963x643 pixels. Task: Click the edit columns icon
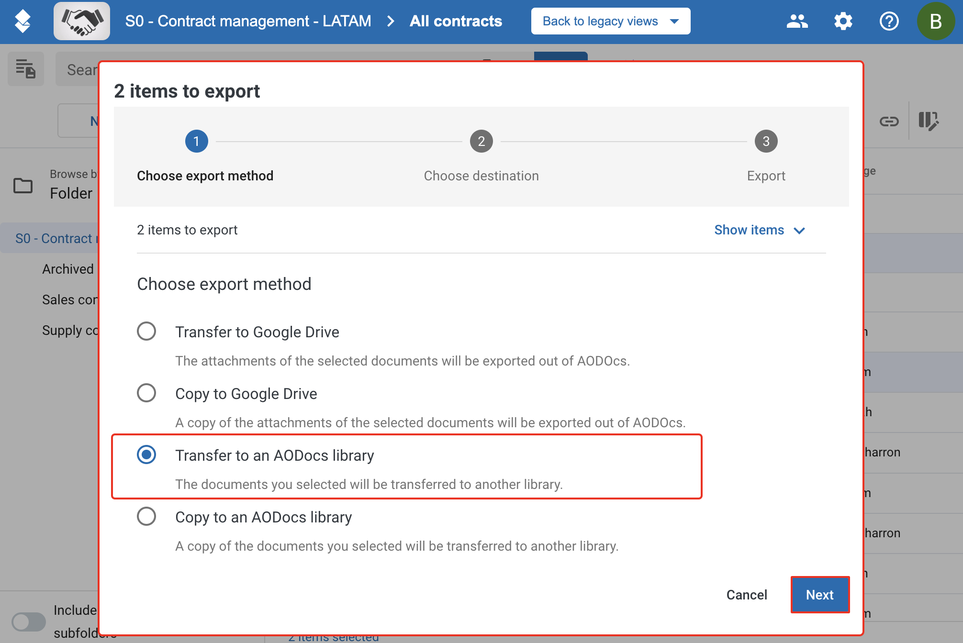coord(929,121)
